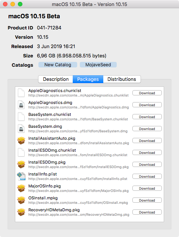Click the macOS 10.15 Beta heading
Image resolution: width=179 pixels, height=237 pixels.
click(34, 16)
